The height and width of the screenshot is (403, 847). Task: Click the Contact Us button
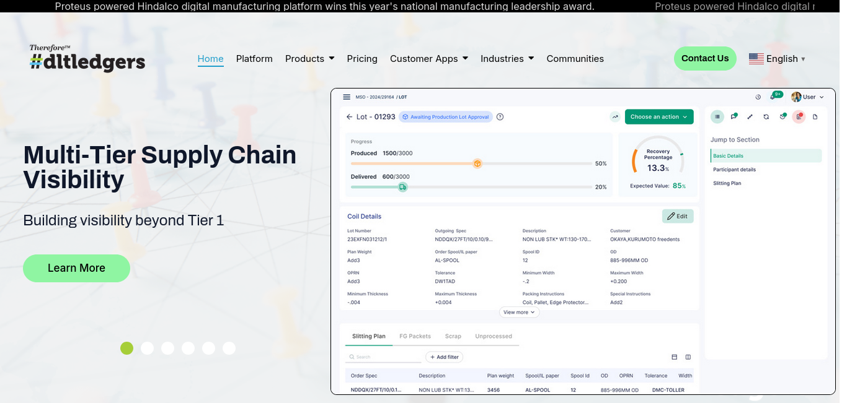point(705,58)
